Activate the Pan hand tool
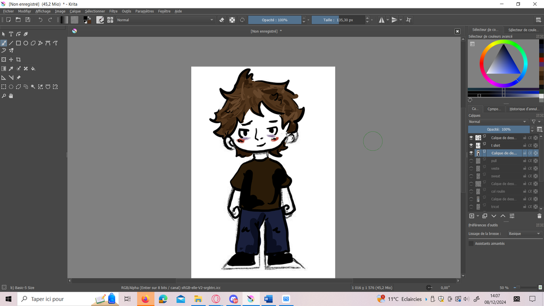Viewport: 544px width, 306px height. [11, 96]
